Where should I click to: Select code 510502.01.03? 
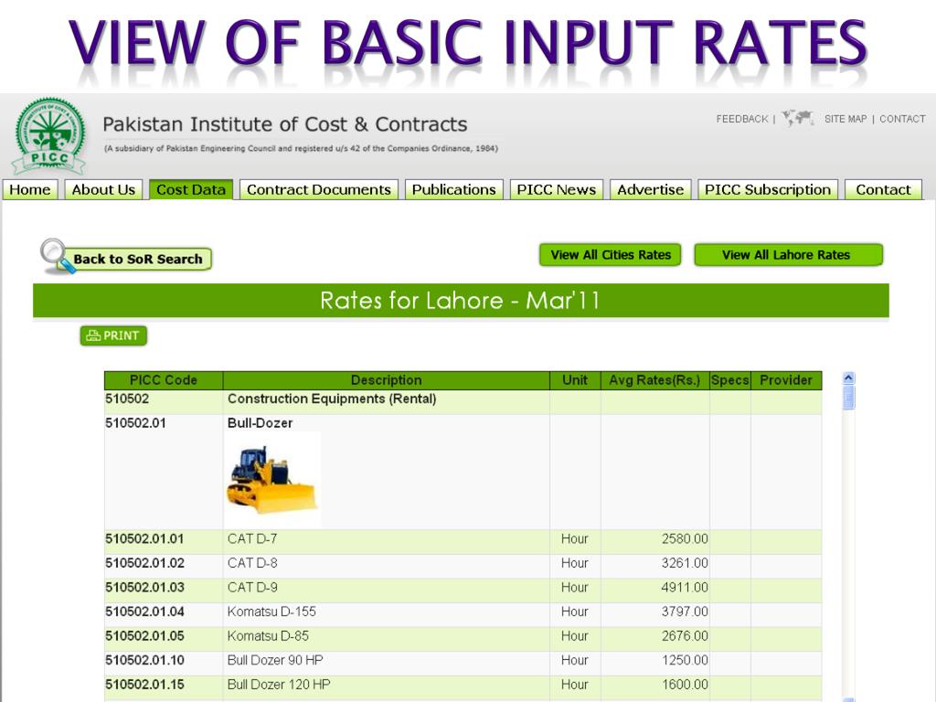pos(145,588)
